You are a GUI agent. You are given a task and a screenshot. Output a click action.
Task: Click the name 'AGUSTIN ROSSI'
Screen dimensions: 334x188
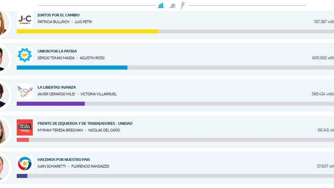[92, 58]
